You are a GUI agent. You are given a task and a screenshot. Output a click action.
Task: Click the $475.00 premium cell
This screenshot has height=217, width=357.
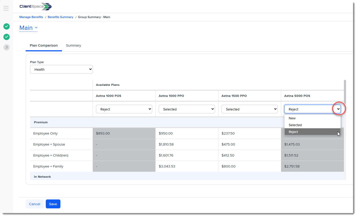click(x=250, y=144)
